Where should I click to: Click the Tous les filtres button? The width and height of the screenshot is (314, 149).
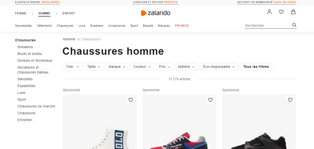[256, 67]
